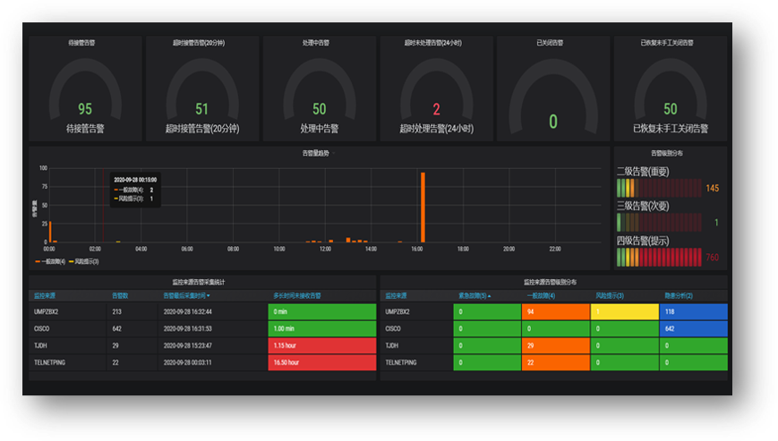Sort by 多长时间未接收告警 column

coord(296,296)
